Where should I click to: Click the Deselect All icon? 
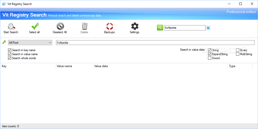60,26
